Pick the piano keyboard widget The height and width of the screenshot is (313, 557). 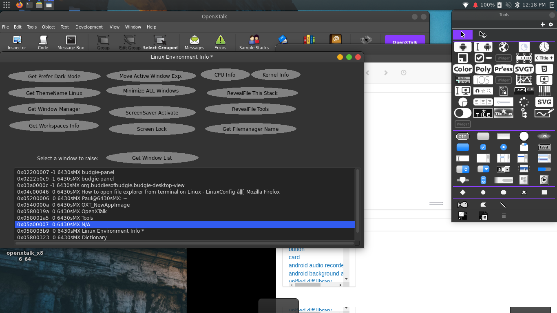click(x=544, y=91)
